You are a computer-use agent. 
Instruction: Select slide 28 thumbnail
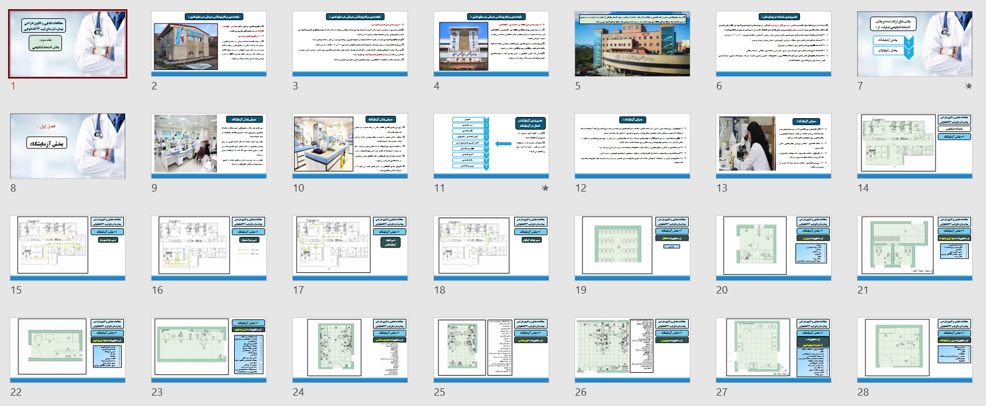pos(915,350)
